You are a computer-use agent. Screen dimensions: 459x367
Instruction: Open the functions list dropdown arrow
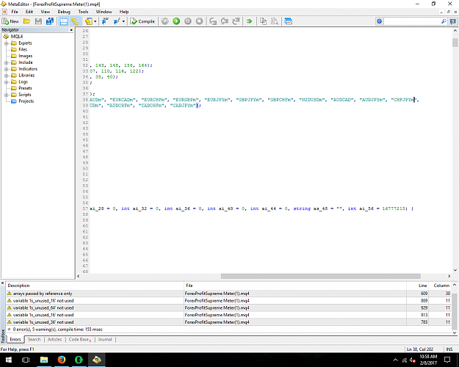coord(123,21)
